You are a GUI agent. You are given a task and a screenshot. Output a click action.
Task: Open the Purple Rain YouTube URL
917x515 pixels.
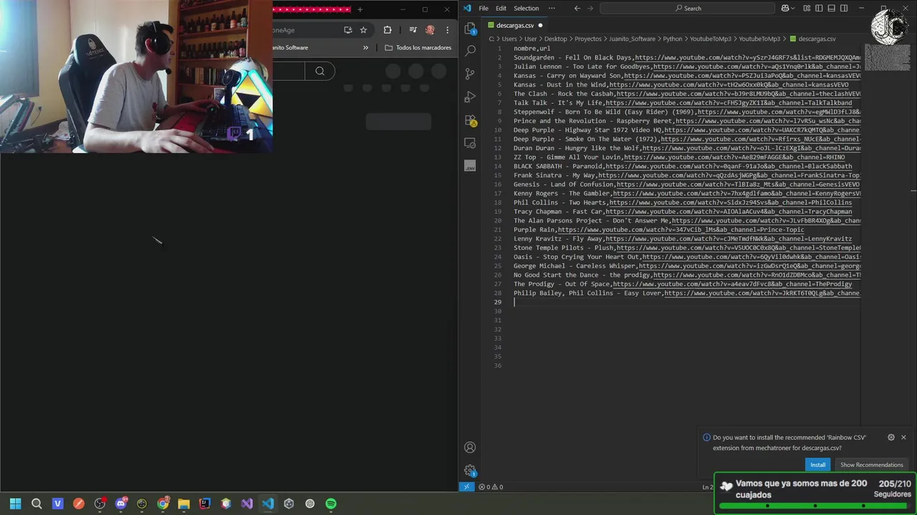coord(681,230)
